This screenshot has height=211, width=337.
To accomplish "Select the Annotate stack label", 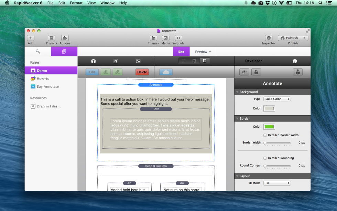I will [156, 85].
